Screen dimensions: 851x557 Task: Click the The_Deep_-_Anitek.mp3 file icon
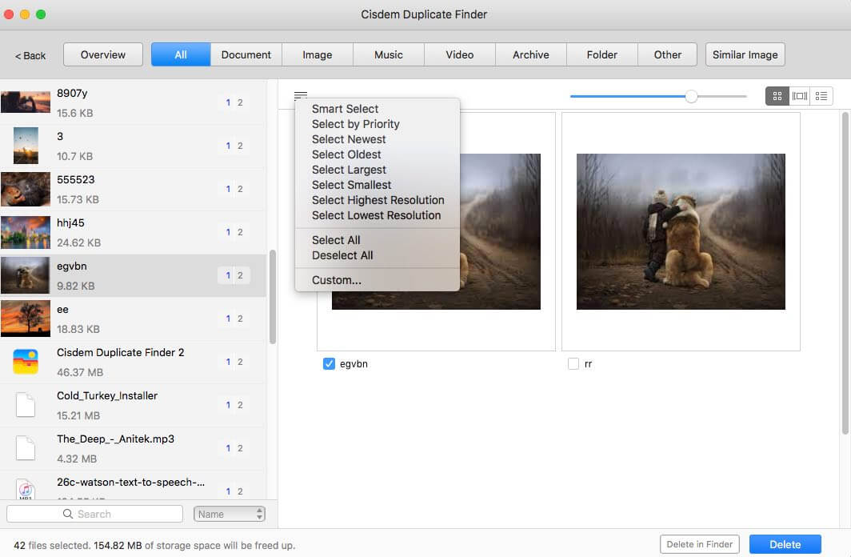(x=26, y=448)
